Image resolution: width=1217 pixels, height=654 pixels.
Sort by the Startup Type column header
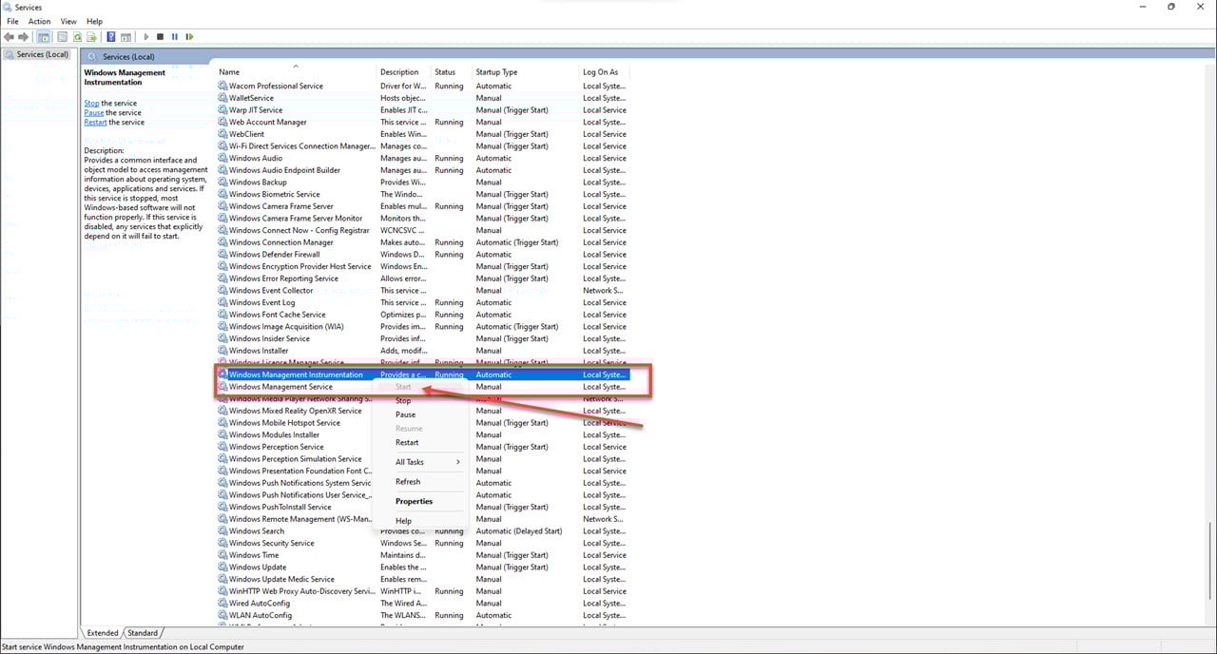click(x=496, y=72)
